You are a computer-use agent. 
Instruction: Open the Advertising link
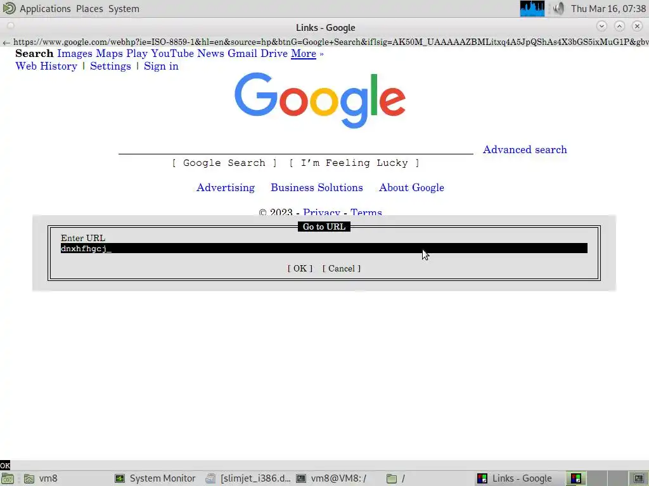click(x=226, y=187)
